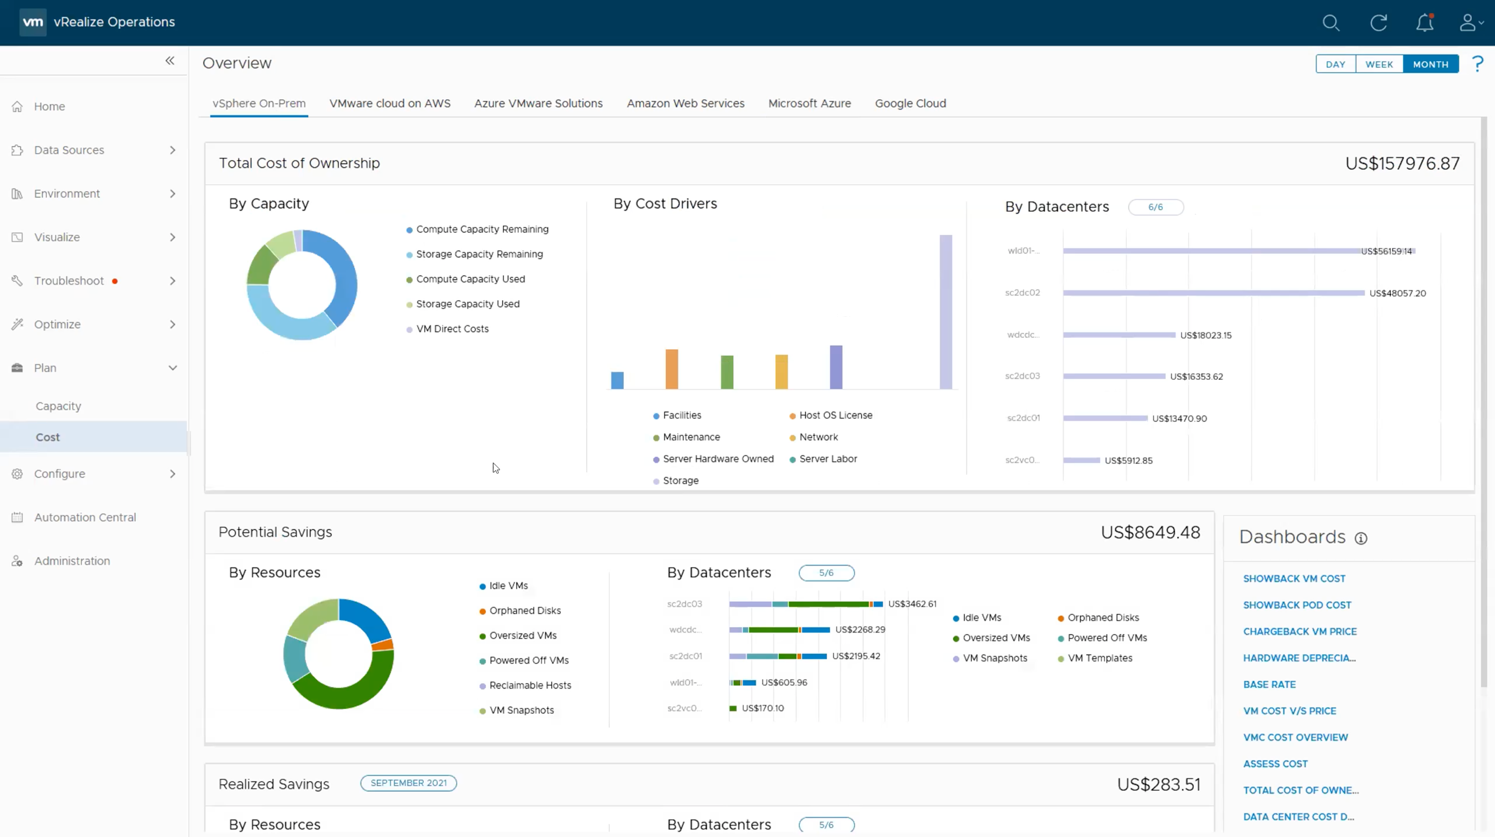
Task: Open VMC COST OVERVIEW dashboard
Action: [x=1295, y=737]
